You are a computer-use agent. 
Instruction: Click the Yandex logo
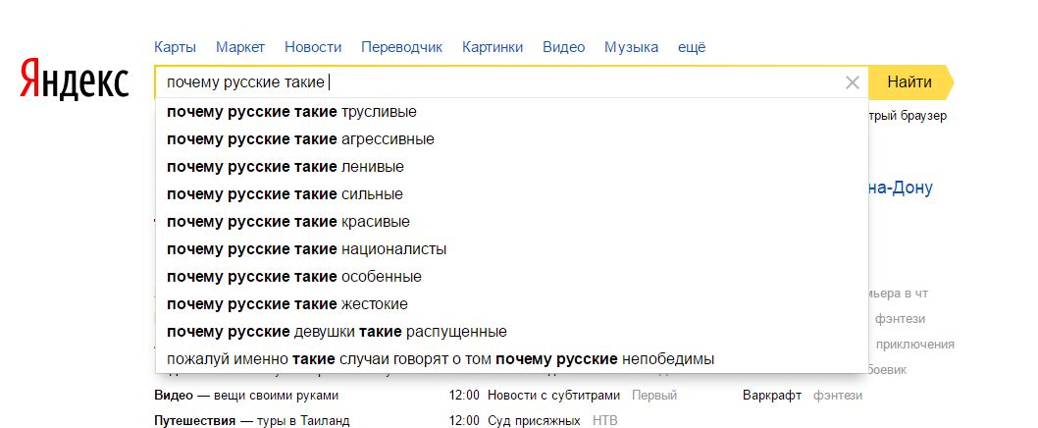click(x=75, y=81)
